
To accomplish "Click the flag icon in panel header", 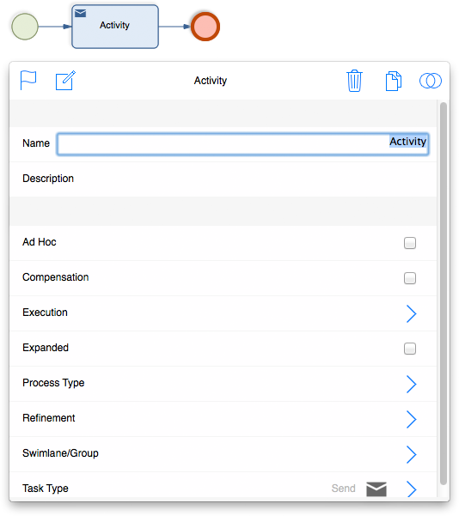I will (x=28, y=80).
